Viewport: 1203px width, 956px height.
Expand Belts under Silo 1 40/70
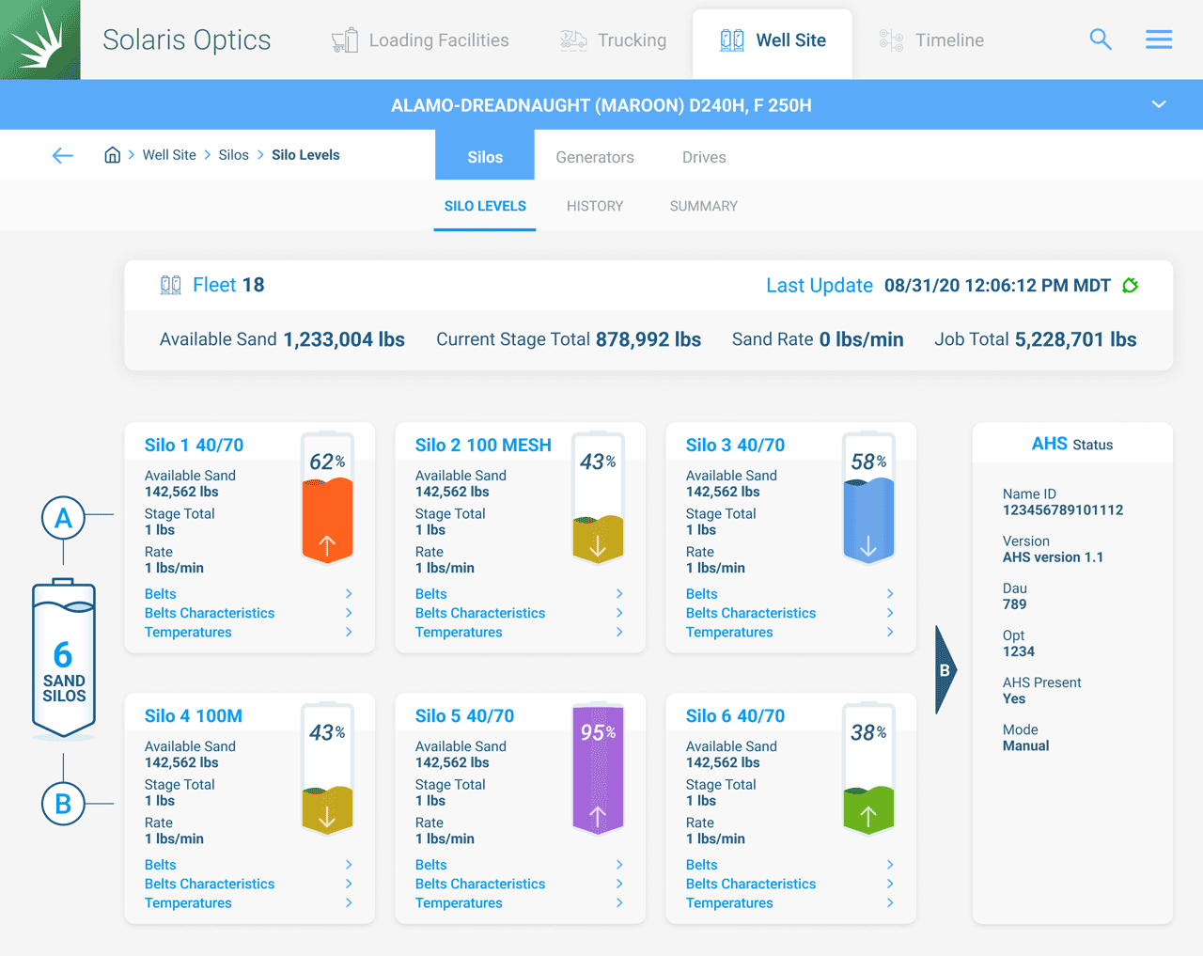(x=160, y=594)
